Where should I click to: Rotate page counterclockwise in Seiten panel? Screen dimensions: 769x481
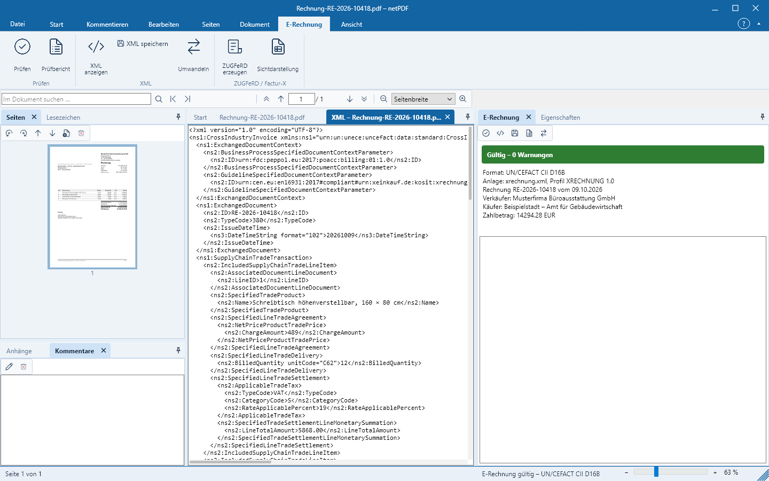pos(9,133)
